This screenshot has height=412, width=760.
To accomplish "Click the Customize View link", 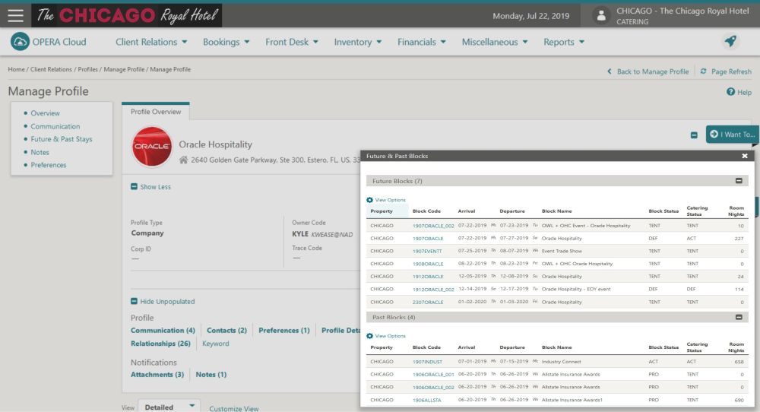I will 233,409.
